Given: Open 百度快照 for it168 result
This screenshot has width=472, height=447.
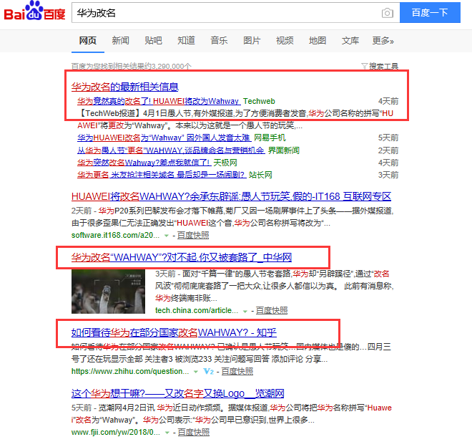Looking at the screenshot, I should 193,235.
